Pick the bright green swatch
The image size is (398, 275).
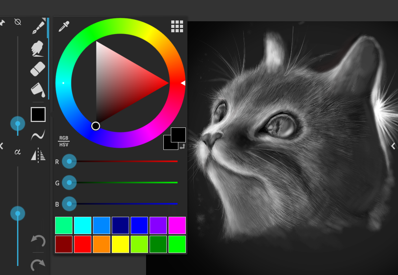coord(177,244)
